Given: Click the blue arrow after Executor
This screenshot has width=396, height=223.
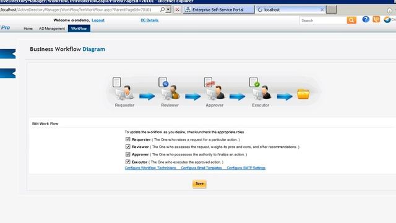Looking at the screenshot, I should [x=285, y=97].
